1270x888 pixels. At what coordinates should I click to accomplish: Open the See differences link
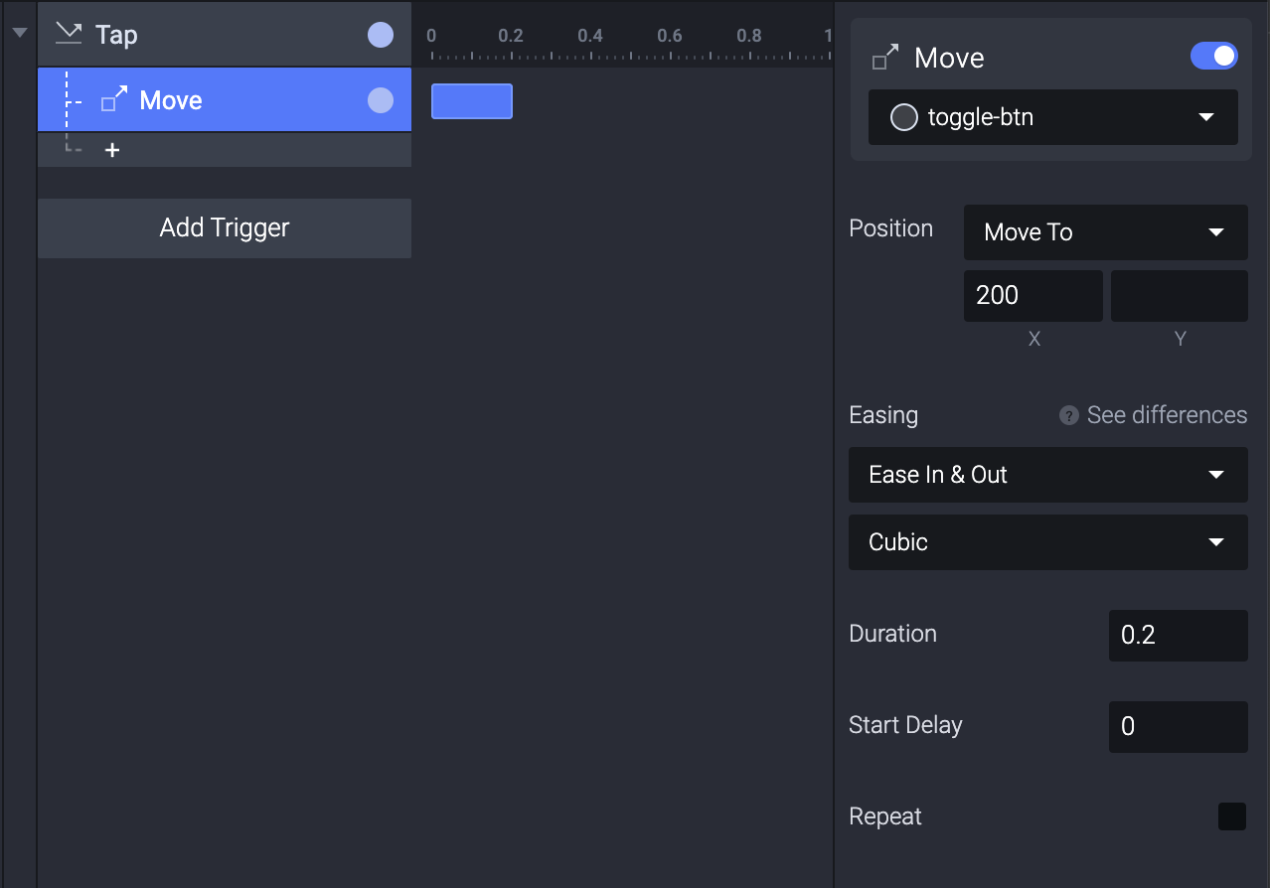pos(1167,415)
